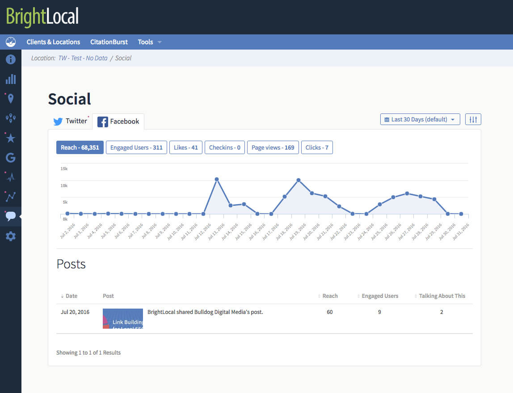Viewport: 513px width, 393px height.
Task: Show the Engaged Users metric
Action: pyautogui.click(x=136, y=147)
